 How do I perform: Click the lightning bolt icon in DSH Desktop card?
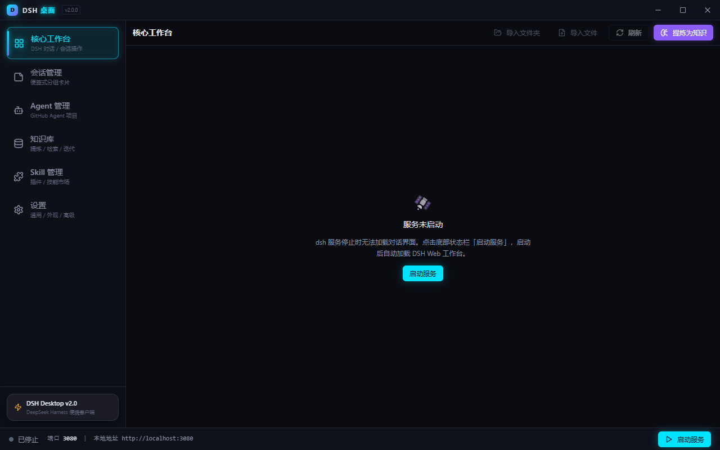(18, 407)
